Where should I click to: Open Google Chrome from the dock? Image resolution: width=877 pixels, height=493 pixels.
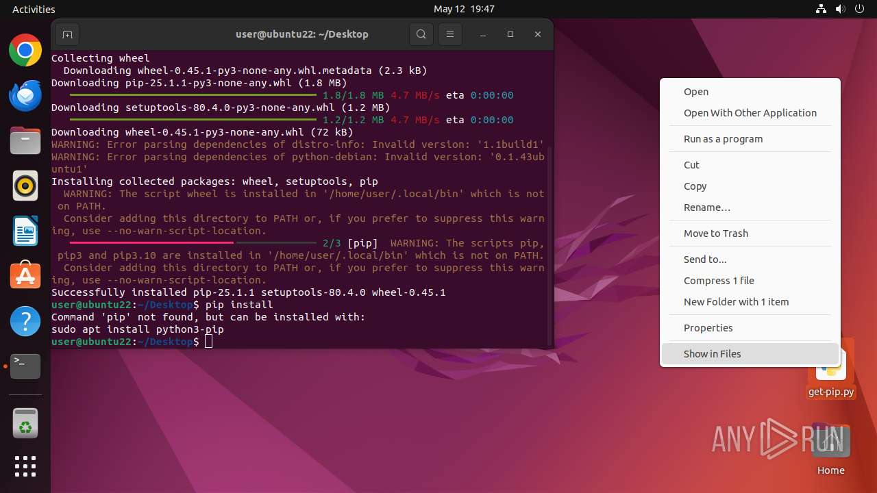(25, 50)
